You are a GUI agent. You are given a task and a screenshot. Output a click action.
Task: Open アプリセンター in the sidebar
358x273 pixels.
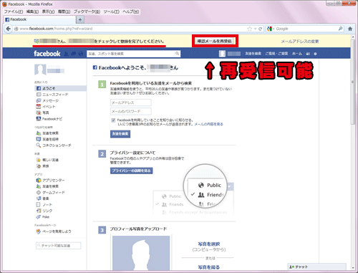[50, 180]
